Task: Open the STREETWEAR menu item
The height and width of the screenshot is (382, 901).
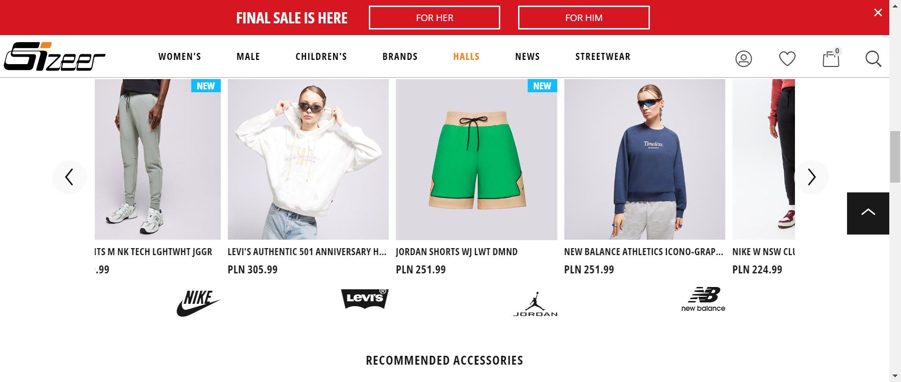Action: [603, 57]
